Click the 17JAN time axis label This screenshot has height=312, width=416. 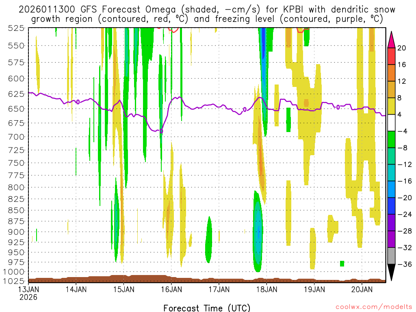coord(219,289)
